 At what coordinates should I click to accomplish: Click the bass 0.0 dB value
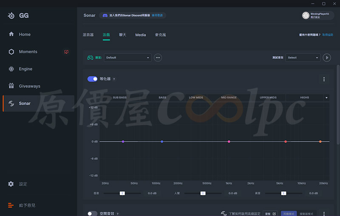tap(152, 193)
